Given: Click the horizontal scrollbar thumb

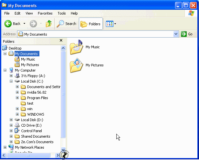Looking at the screenshot, I should point(28,155).
